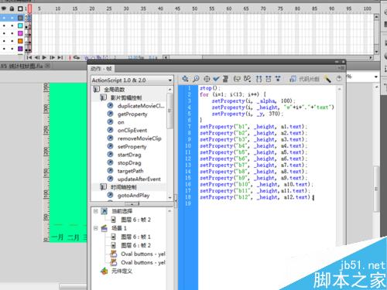Toggle outline swatch of the cyan layer
This screenshot has height=290, width=387.
point(20,26)
